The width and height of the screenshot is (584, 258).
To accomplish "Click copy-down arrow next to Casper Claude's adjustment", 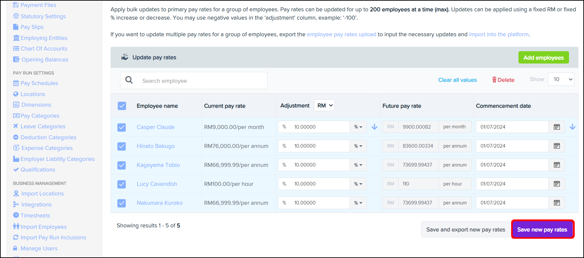I will (374, 127).
